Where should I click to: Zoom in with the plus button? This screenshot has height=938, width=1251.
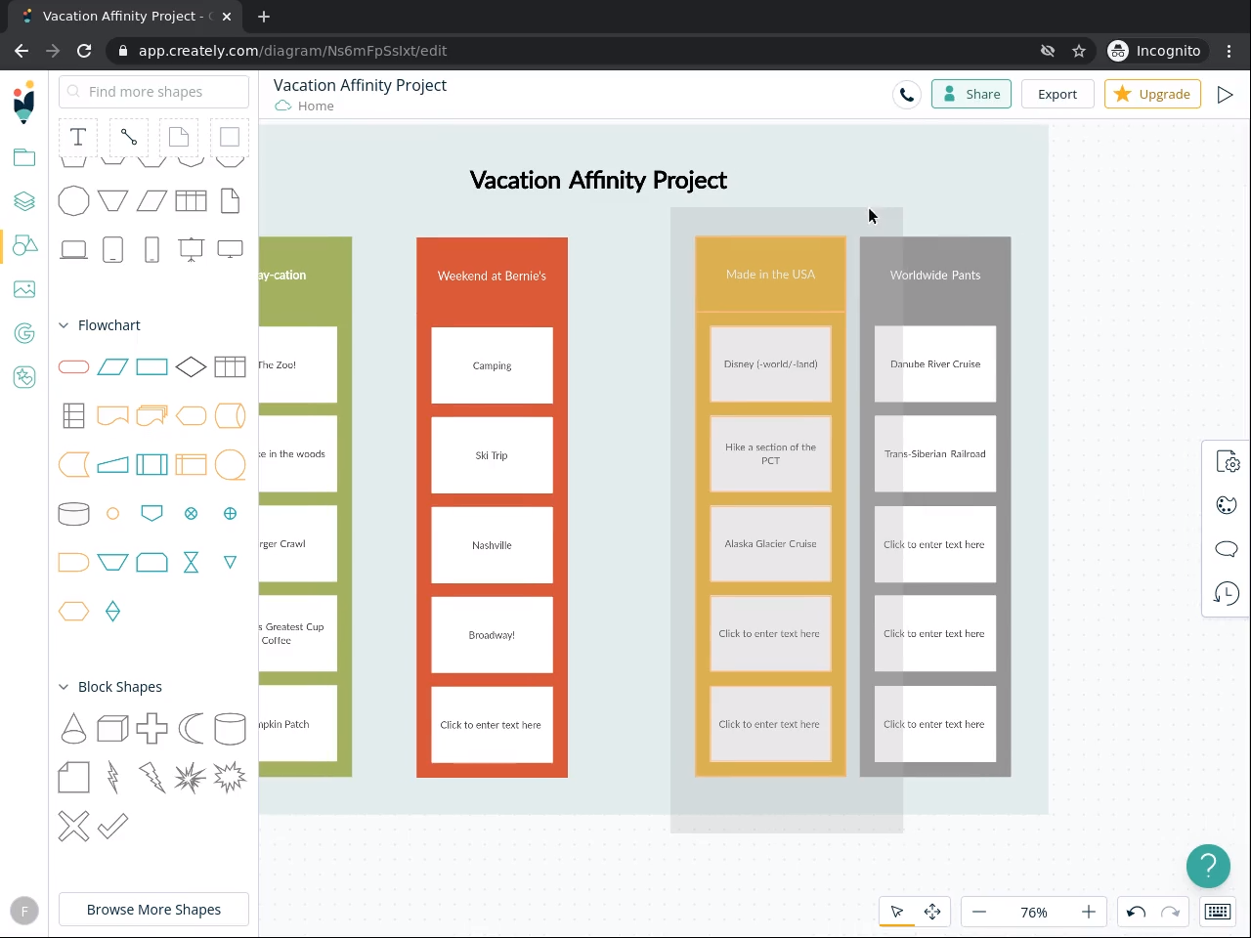[1089, 912]
